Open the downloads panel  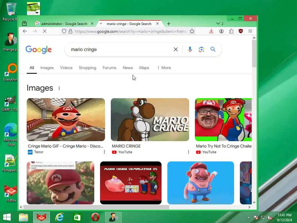tap(211, 31)
